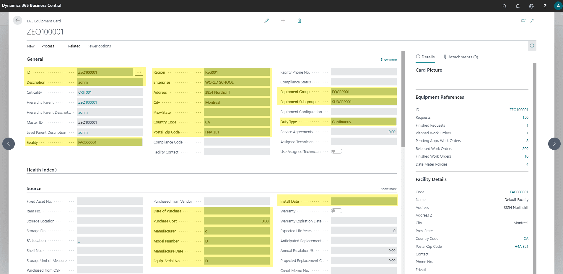Click the Date of Purchase field

pos(237,211)
